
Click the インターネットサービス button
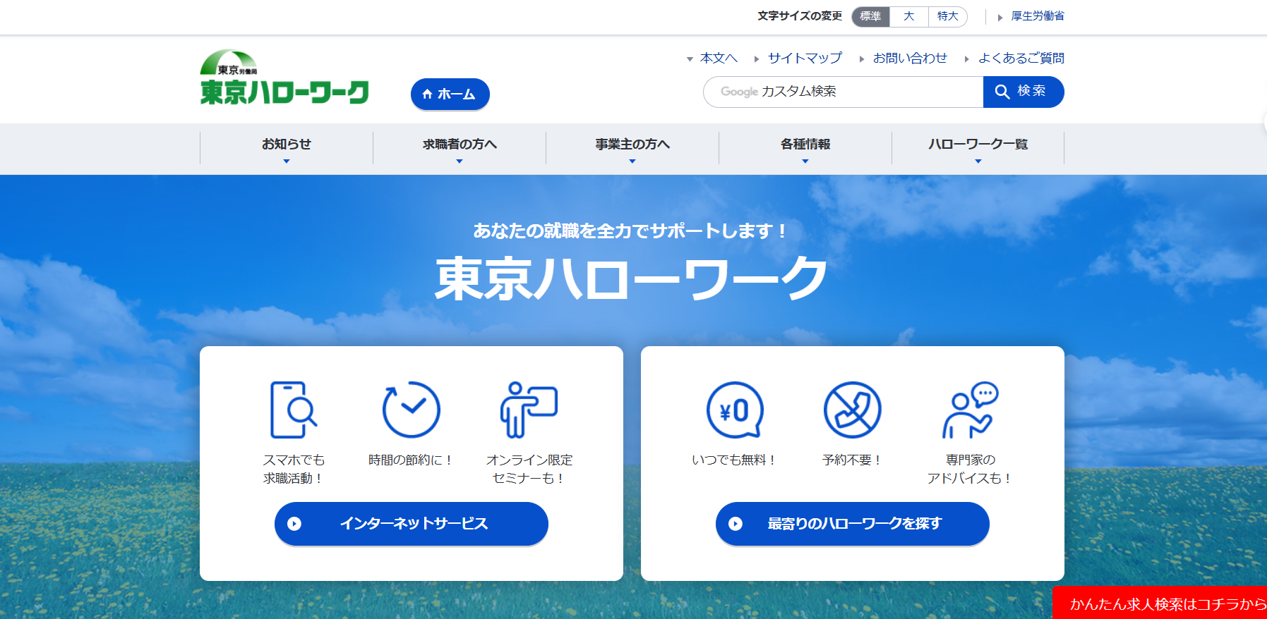tap(412, 524)
